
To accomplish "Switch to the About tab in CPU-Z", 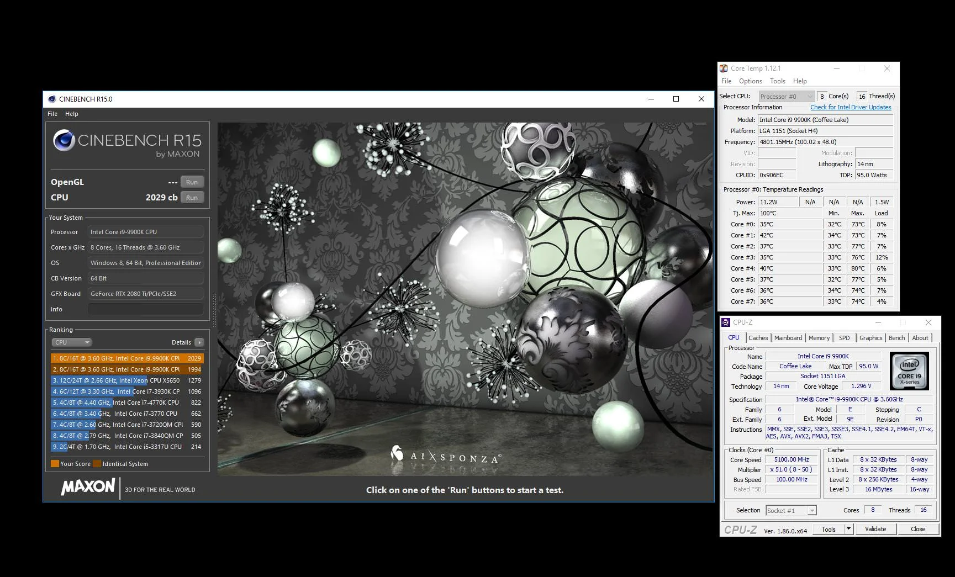I will click(x=920, y=338).
